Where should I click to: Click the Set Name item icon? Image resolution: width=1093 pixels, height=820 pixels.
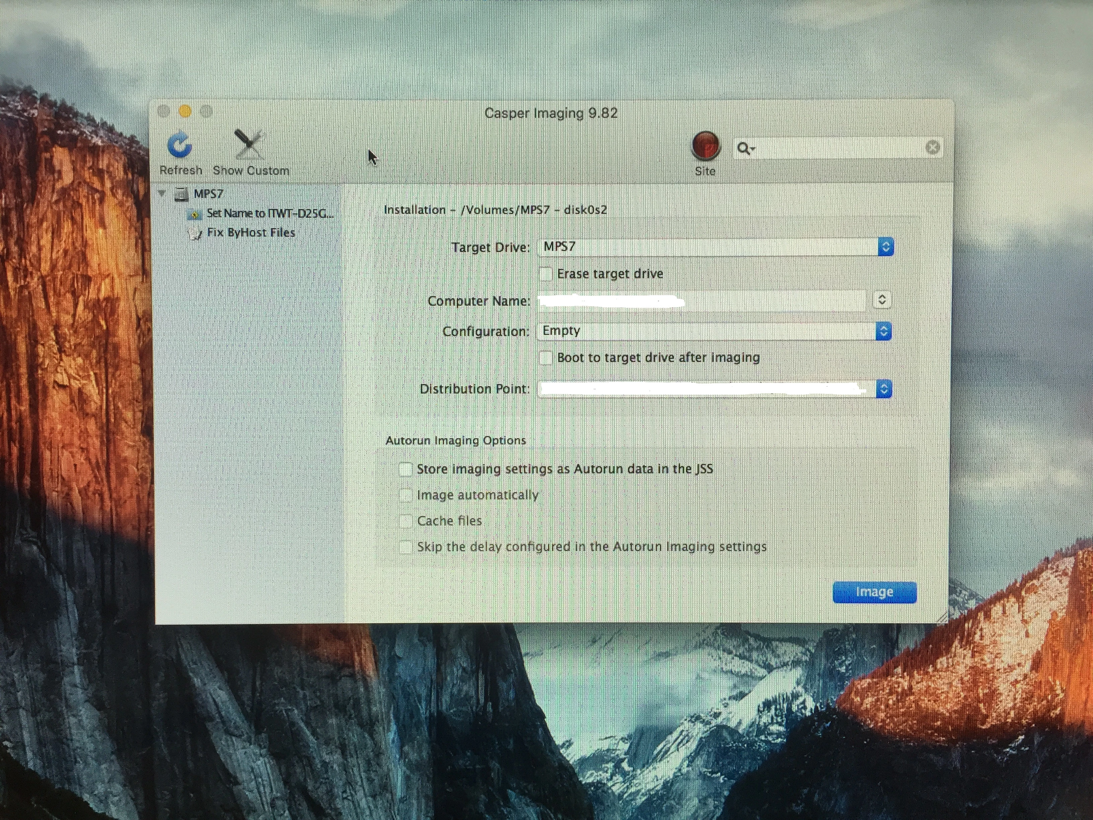(195, 214)
